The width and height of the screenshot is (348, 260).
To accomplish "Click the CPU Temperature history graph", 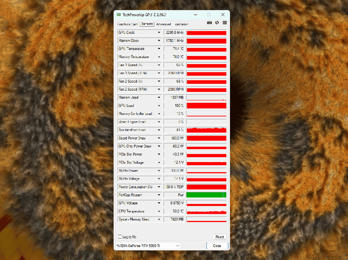I will (206, 211).
